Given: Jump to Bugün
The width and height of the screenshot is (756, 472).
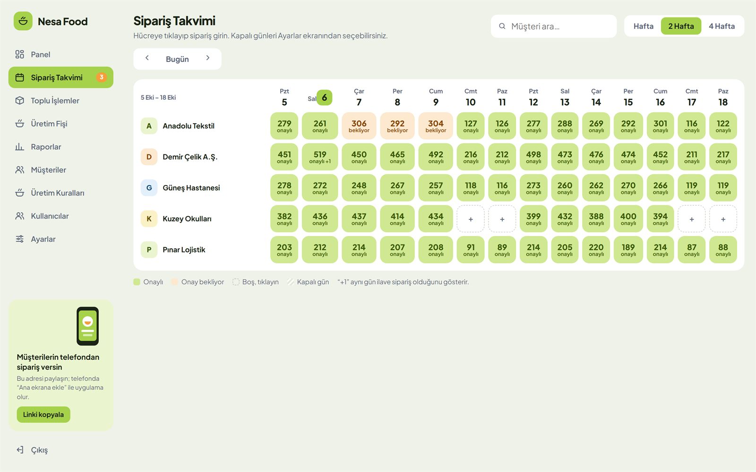Looking at the screenshot, I should click(x=177, y=59).
